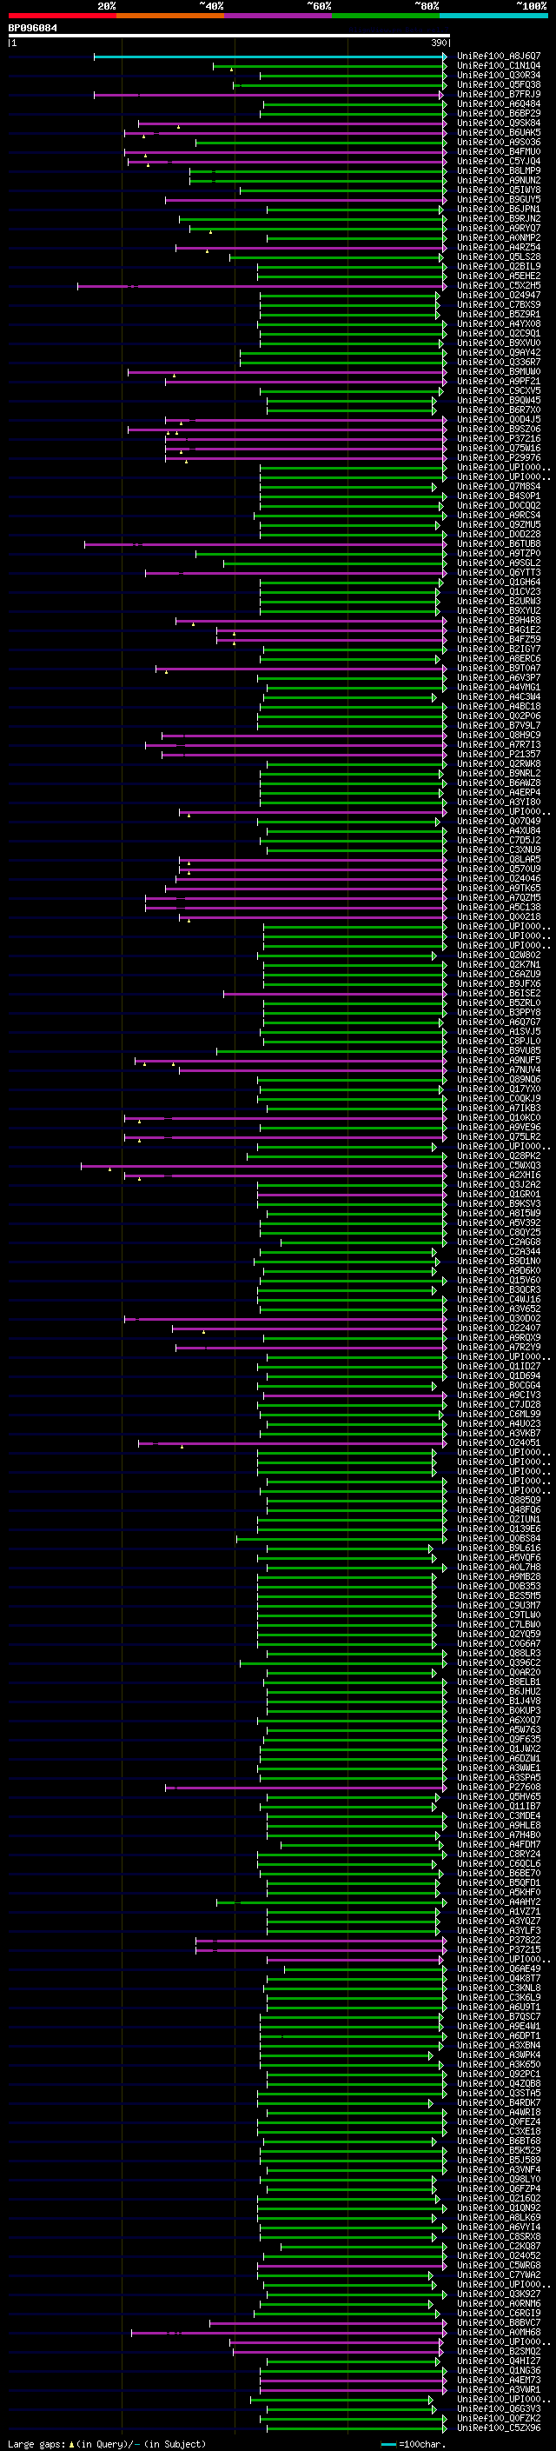Viewport: 556px width, 2451px height.
Task: Click the purple alignment bar of UniRef100_C5X2H5
Action: click(x=262, y=286)
